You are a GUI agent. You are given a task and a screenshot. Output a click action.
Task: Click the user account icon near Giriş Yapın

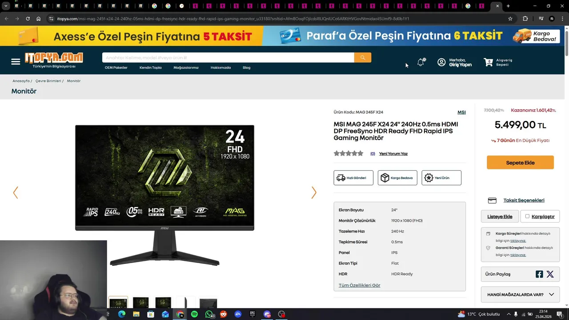pyautogui.click(x=441, y=62)
